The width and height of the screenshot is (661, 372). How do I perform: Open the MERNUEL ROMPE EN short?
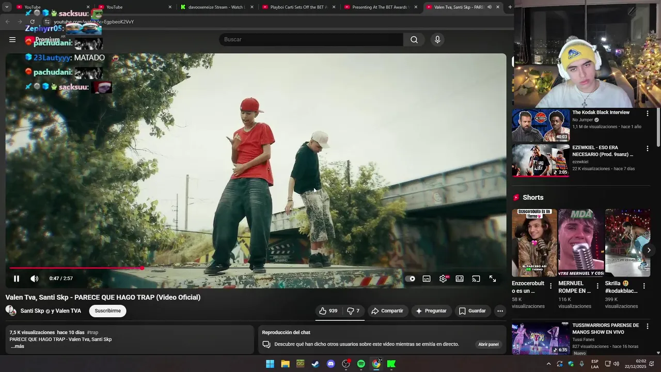581,243
